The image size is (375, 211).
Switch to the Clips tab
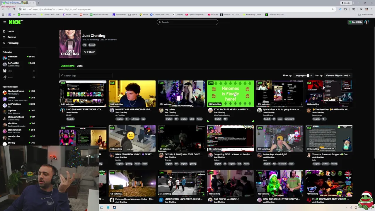(80, 66)
